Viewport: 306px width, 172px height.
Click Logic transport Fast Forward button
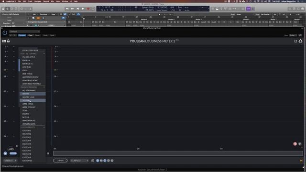click(72, 9)
